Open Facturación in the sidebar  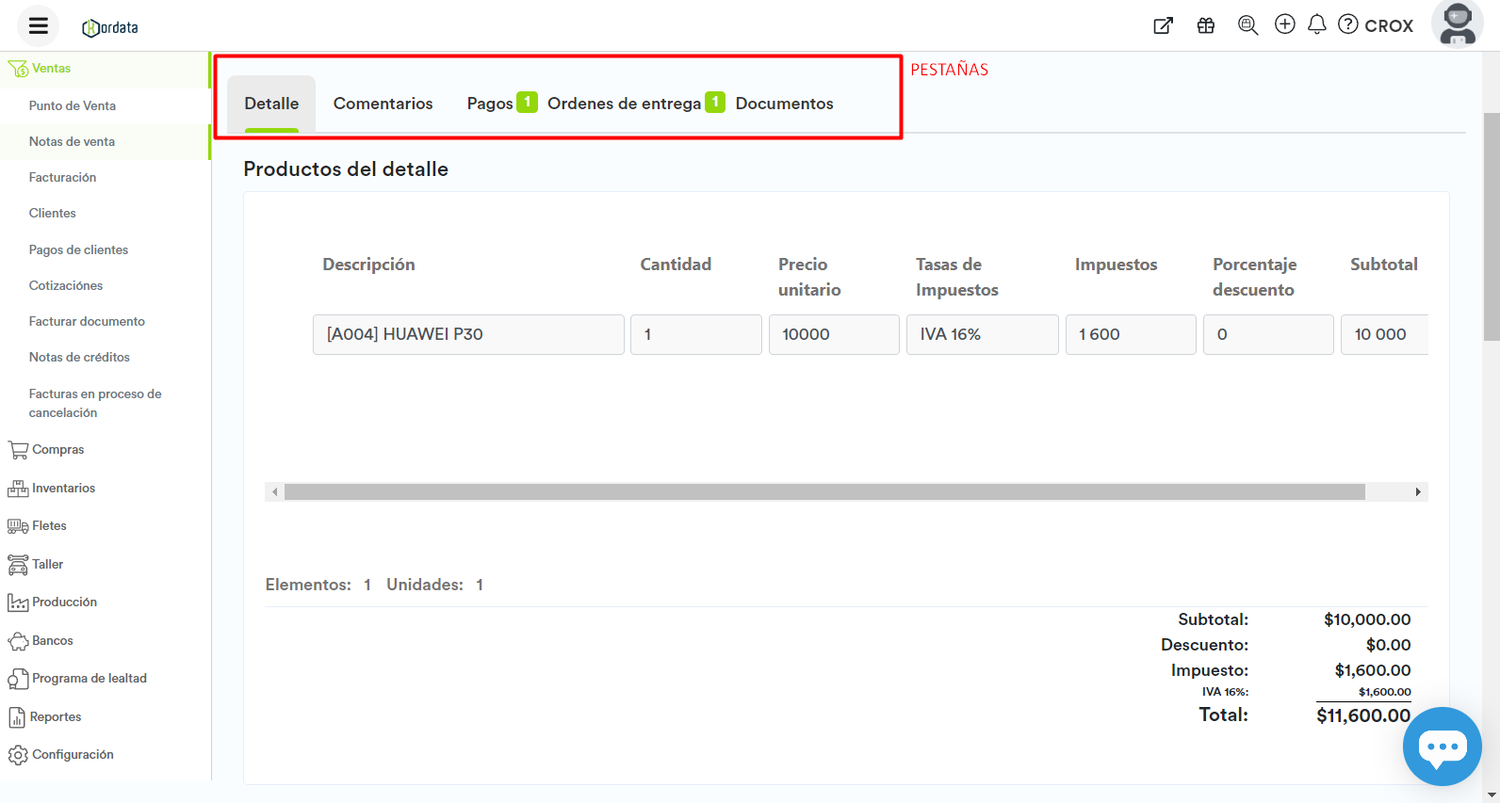click(62, 178)
